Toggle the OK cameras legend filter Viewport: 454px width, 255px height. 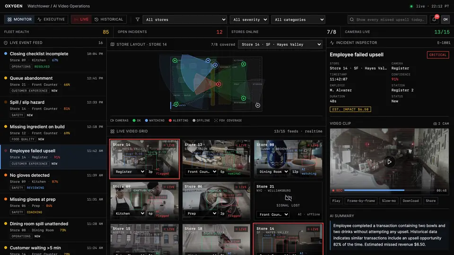point(137,120)
